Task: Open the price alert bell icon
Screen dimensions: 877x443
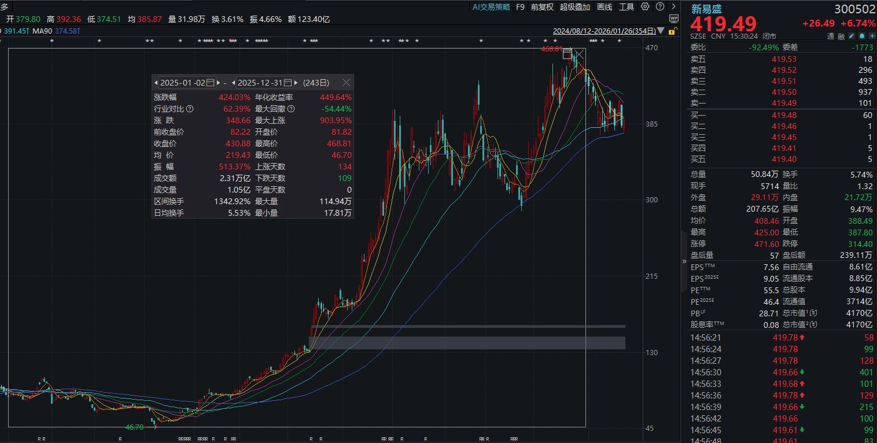Action: 862,36
